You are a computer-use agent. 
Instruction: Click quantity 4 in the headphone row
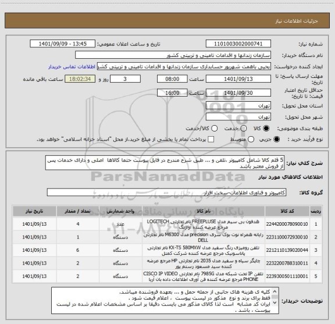(78, 224)
